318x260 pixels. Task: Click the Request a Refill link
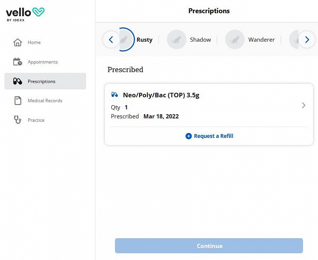pyautogui.click(x=214, y=136)
